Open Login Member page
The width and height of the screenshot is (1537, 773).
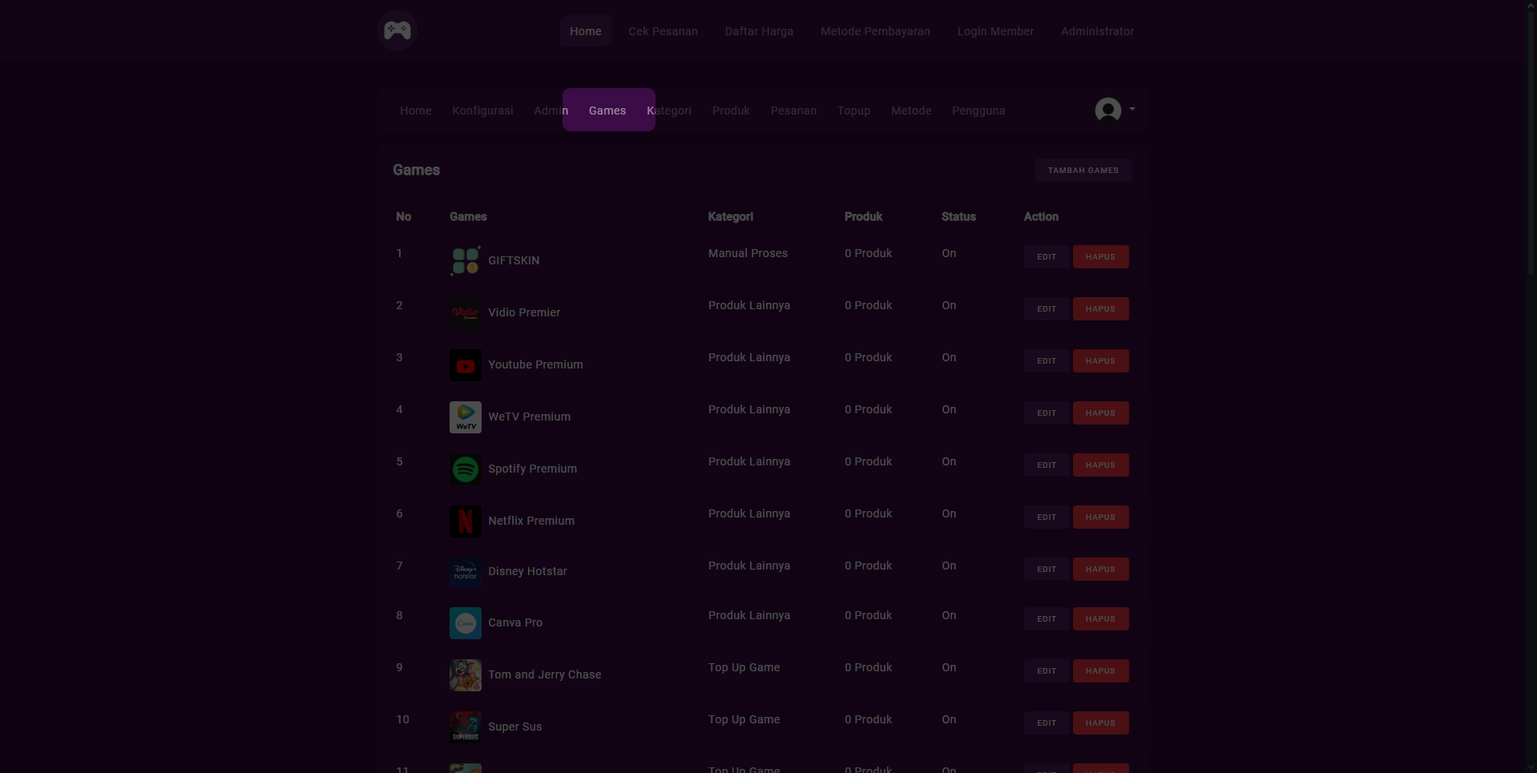point(995,31)
